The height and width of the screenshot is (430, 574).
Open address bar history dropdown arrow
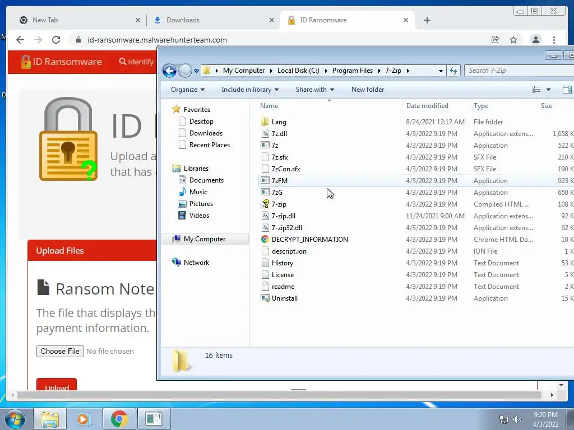pyautogui.click(x=441, y=71)
